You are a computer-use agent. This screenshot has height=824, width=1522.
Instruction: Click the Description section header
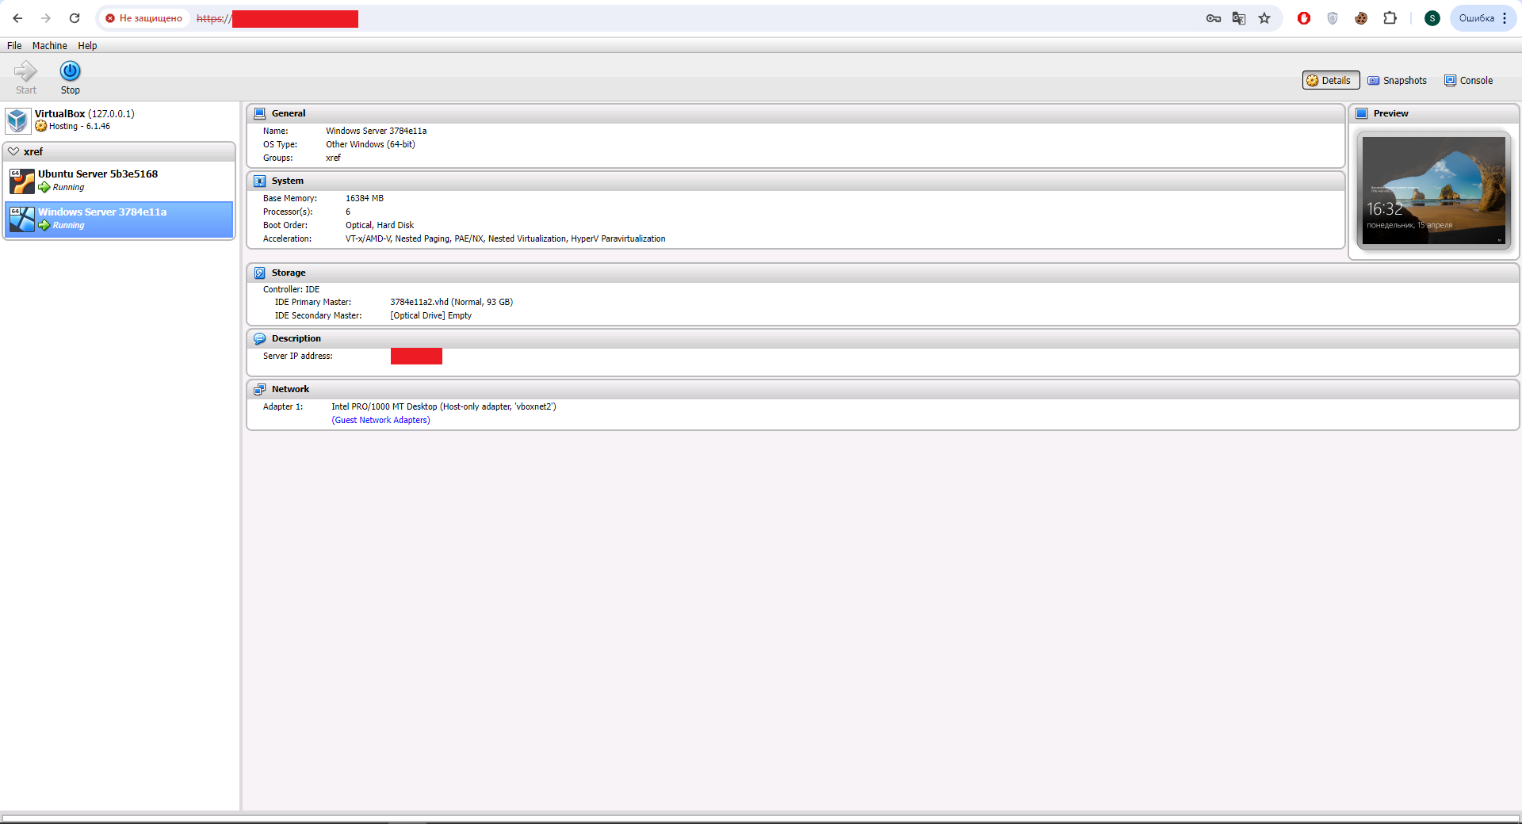pyautogui.click(x=883, y=338)
